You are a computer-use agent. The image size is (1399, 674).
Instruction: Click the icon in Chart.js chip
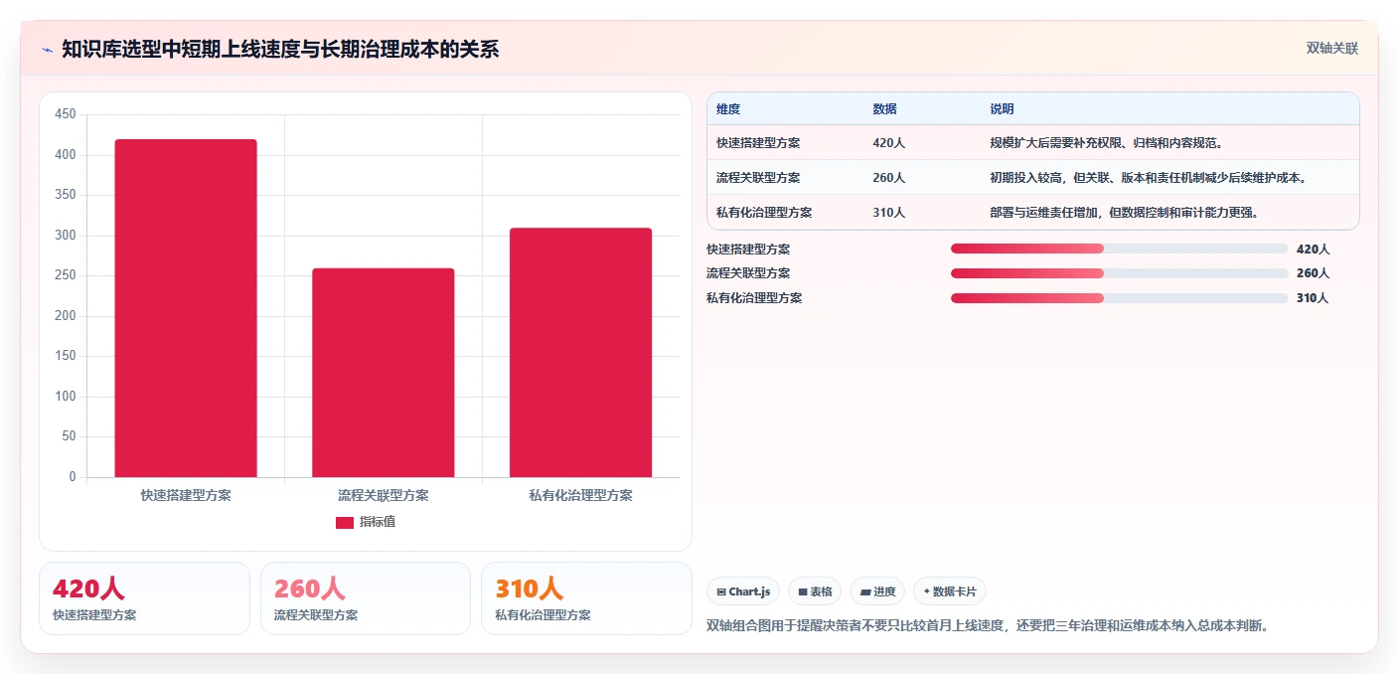pos(721,591)
